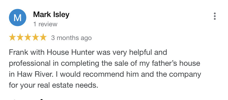Viewport: 228px width, 100px height.
Task: Click the word 'Frank' in the review
Action: 19,52
